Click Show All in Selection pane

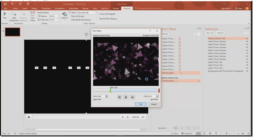210,33
